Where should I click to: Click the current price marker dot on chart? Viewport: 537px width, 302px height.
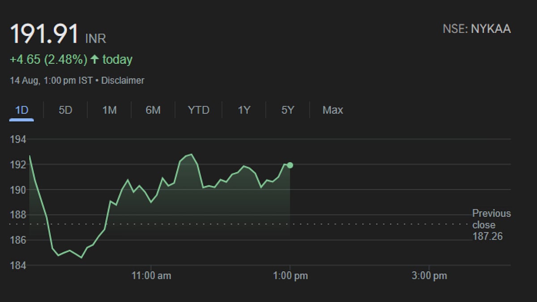[x=290, y=165]
